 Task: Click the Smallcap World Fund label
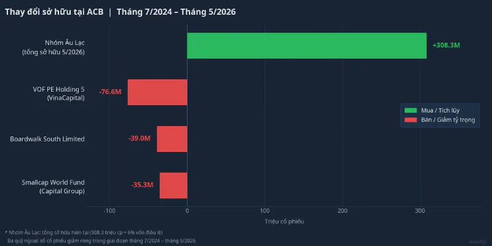click(53, 187)
